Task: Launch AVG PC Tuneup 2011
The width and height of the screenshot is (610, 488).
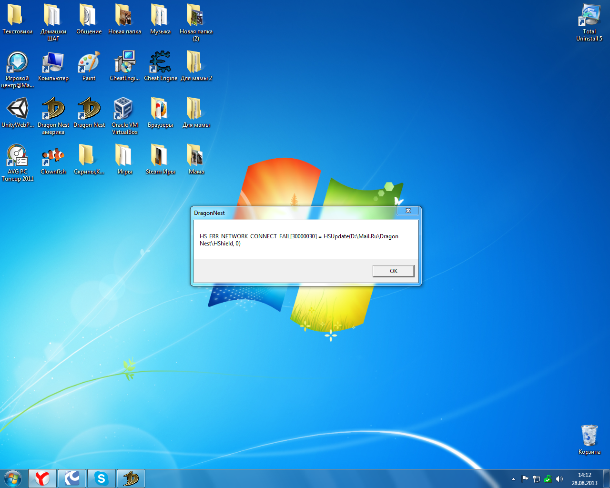Action: pos(17,163)
